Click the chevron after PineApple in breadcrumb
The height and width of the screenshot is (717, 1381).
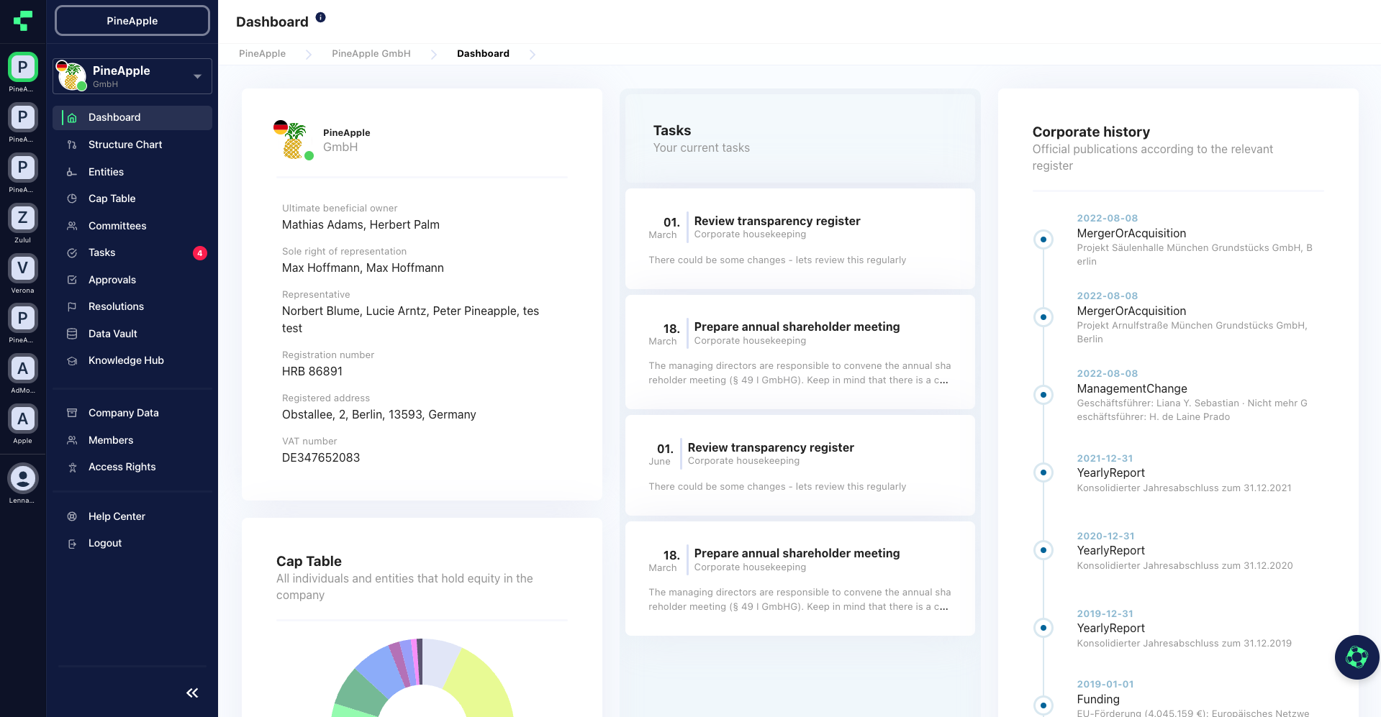tap(308, 54)
